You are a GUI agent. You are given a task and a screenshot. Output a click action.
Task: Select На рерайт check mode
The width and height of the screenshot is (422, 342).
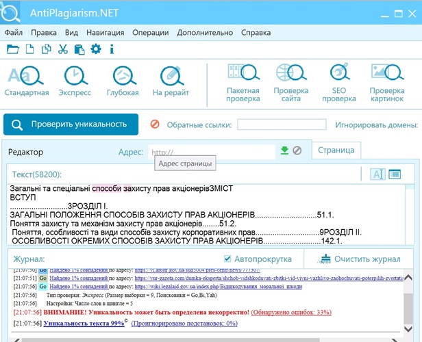tap(171, 81)
